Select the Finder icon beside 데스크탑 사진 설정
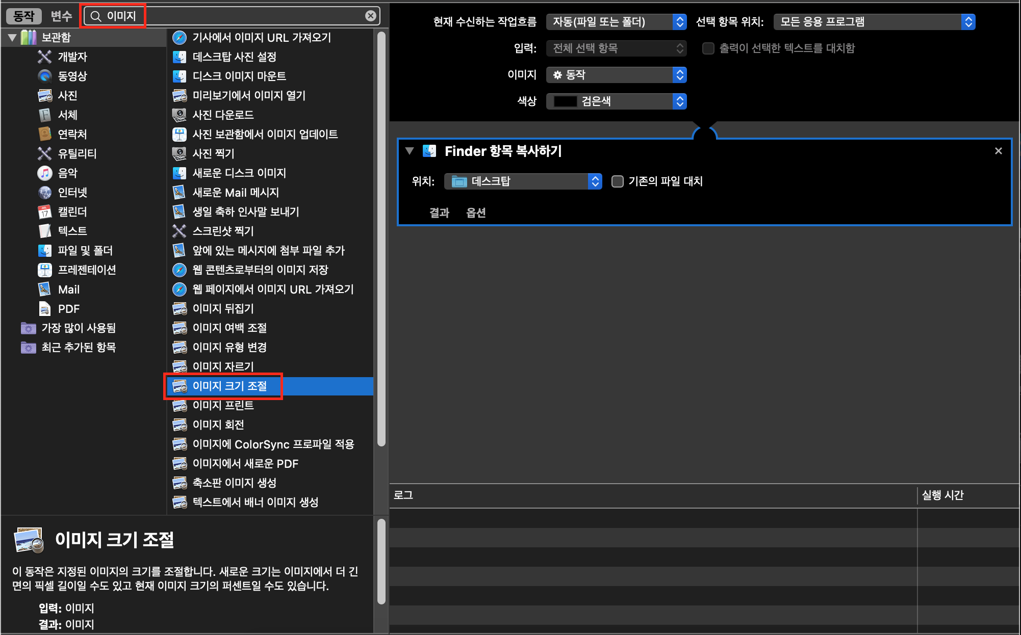Viewport: 1021px width, 635px height. pyautogui.click(x=179, y=57)
